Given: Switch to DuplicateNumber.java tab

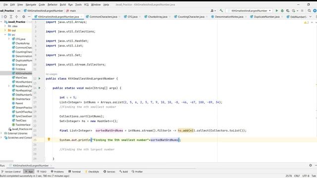Looking at the screenshot, I should click(266, 17).
